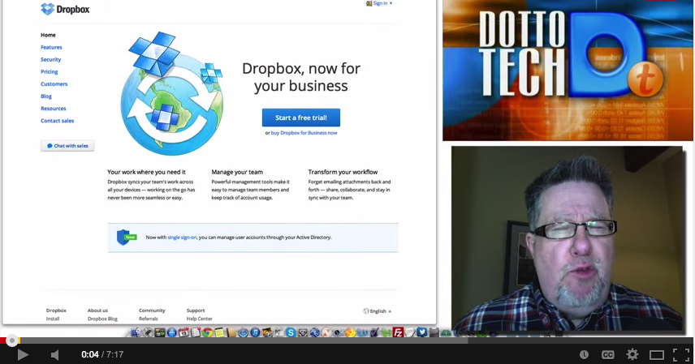Open Resources in the sidebar menu
Screen dimensions: 695x364
pos(54,109)
